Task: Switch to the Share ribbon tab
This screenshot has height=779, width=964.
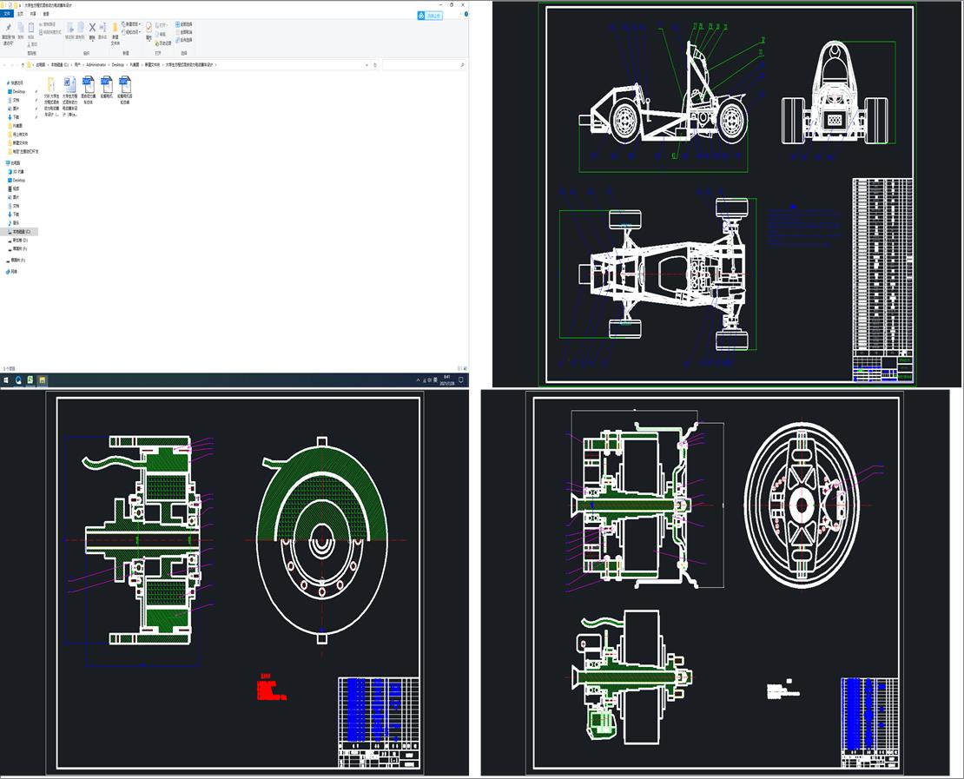Action: pyautogui.click(x=33, y=14)
